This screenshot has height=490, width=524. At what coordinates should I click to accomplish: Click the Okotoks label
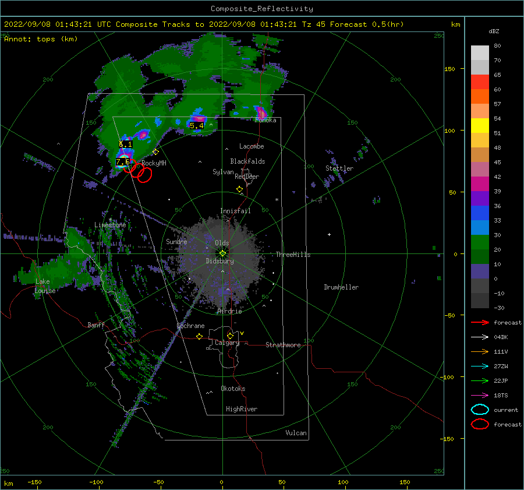coord(233,388)
